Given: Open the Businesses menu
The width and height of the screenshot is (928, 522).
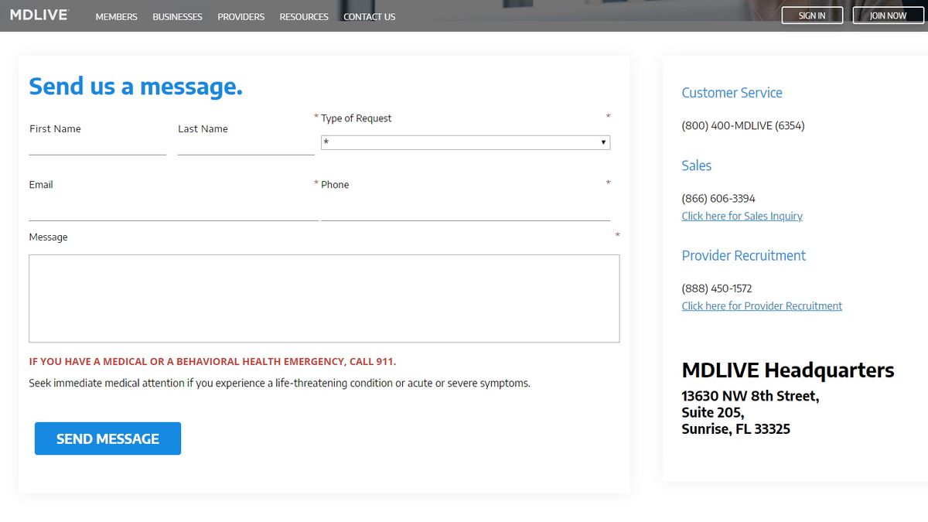Looking at the screenshot, I should [x=177, y=16].
